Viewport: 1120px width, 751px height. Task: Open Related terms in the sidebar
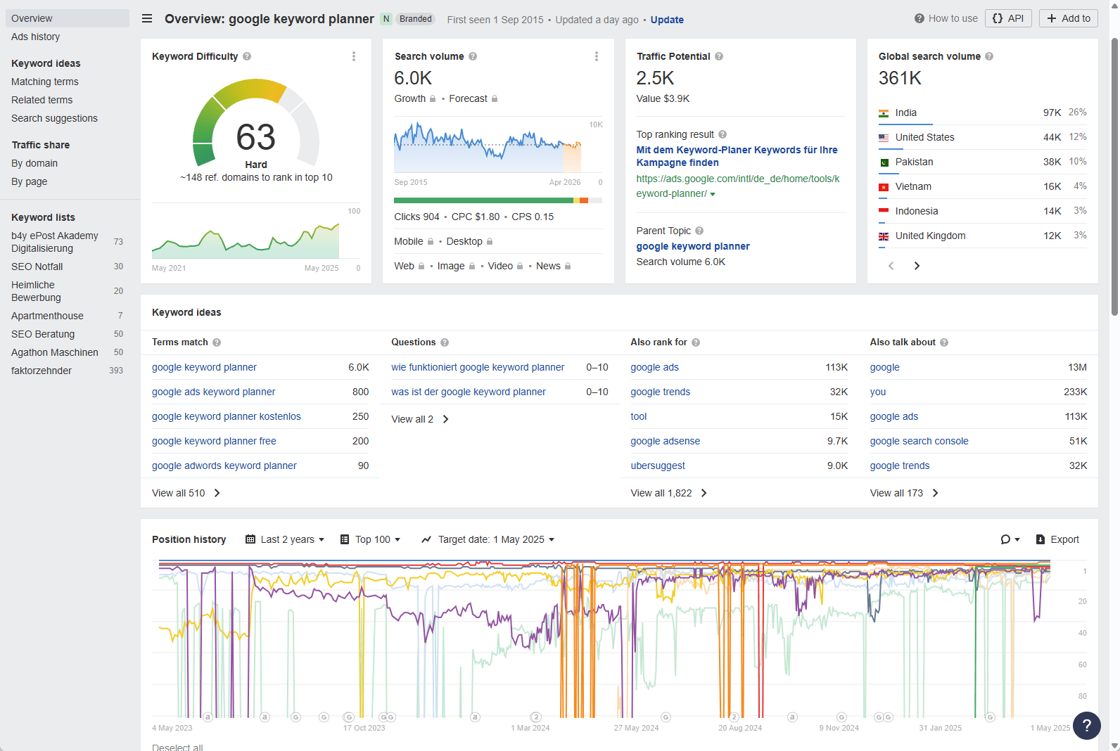[x=42, y=100]
